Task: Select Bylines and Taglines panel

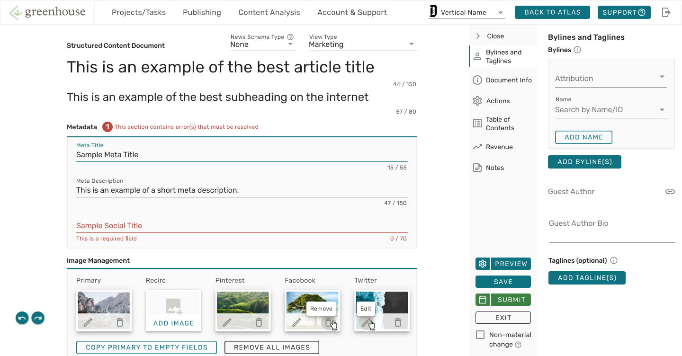Action: 503,56
